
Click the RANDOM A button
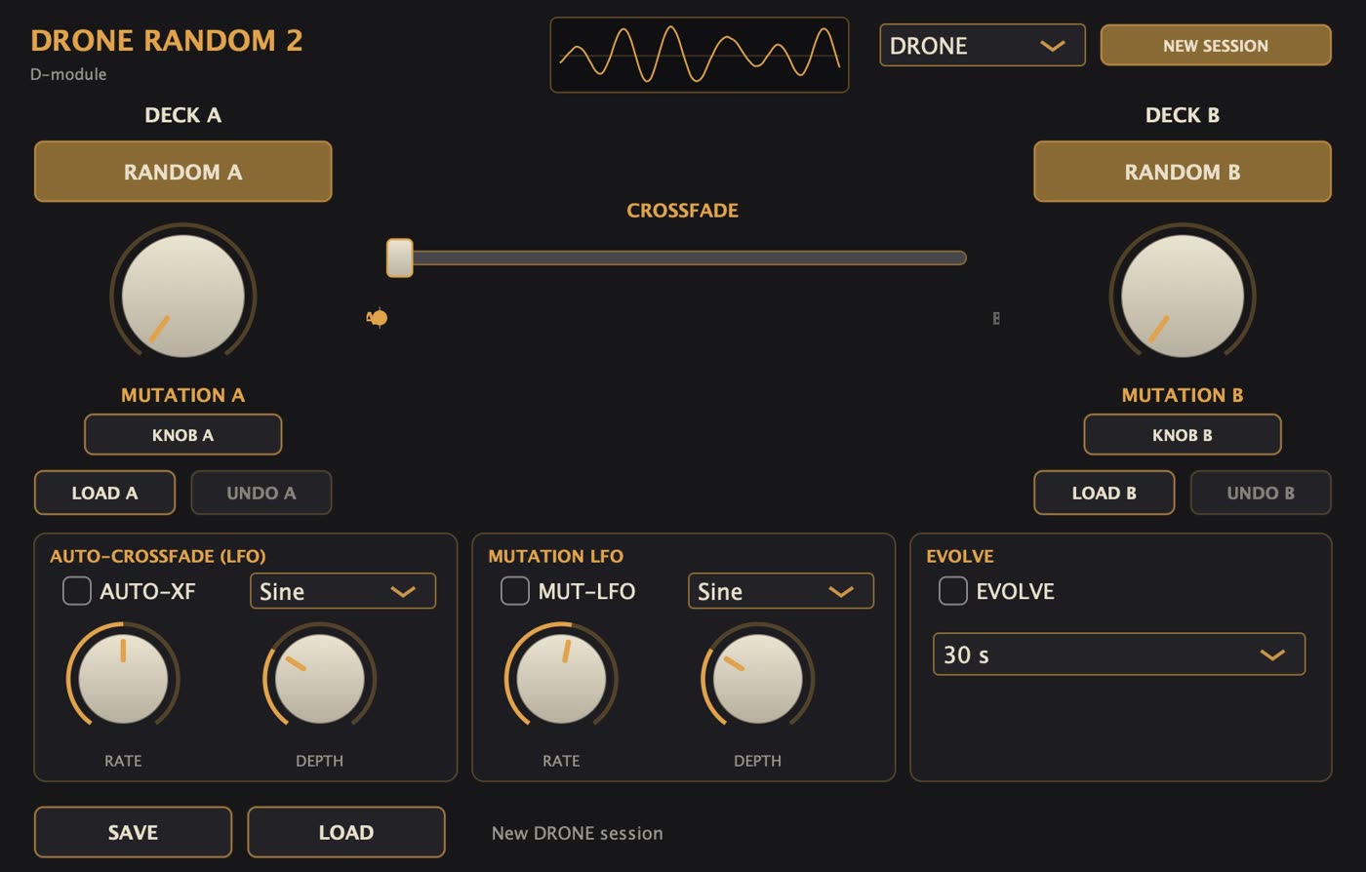(182, 172)
